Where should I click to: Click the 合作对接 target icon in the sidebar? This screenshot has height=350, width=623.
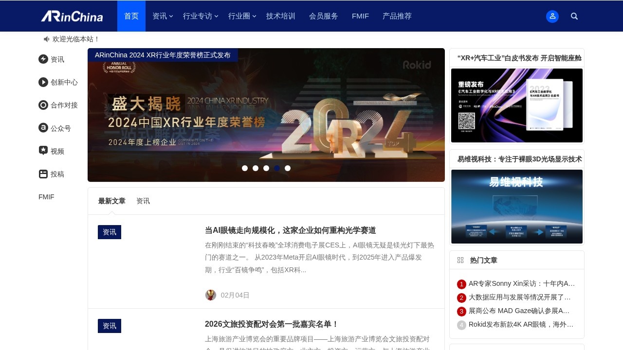click(x=43, y=105)
